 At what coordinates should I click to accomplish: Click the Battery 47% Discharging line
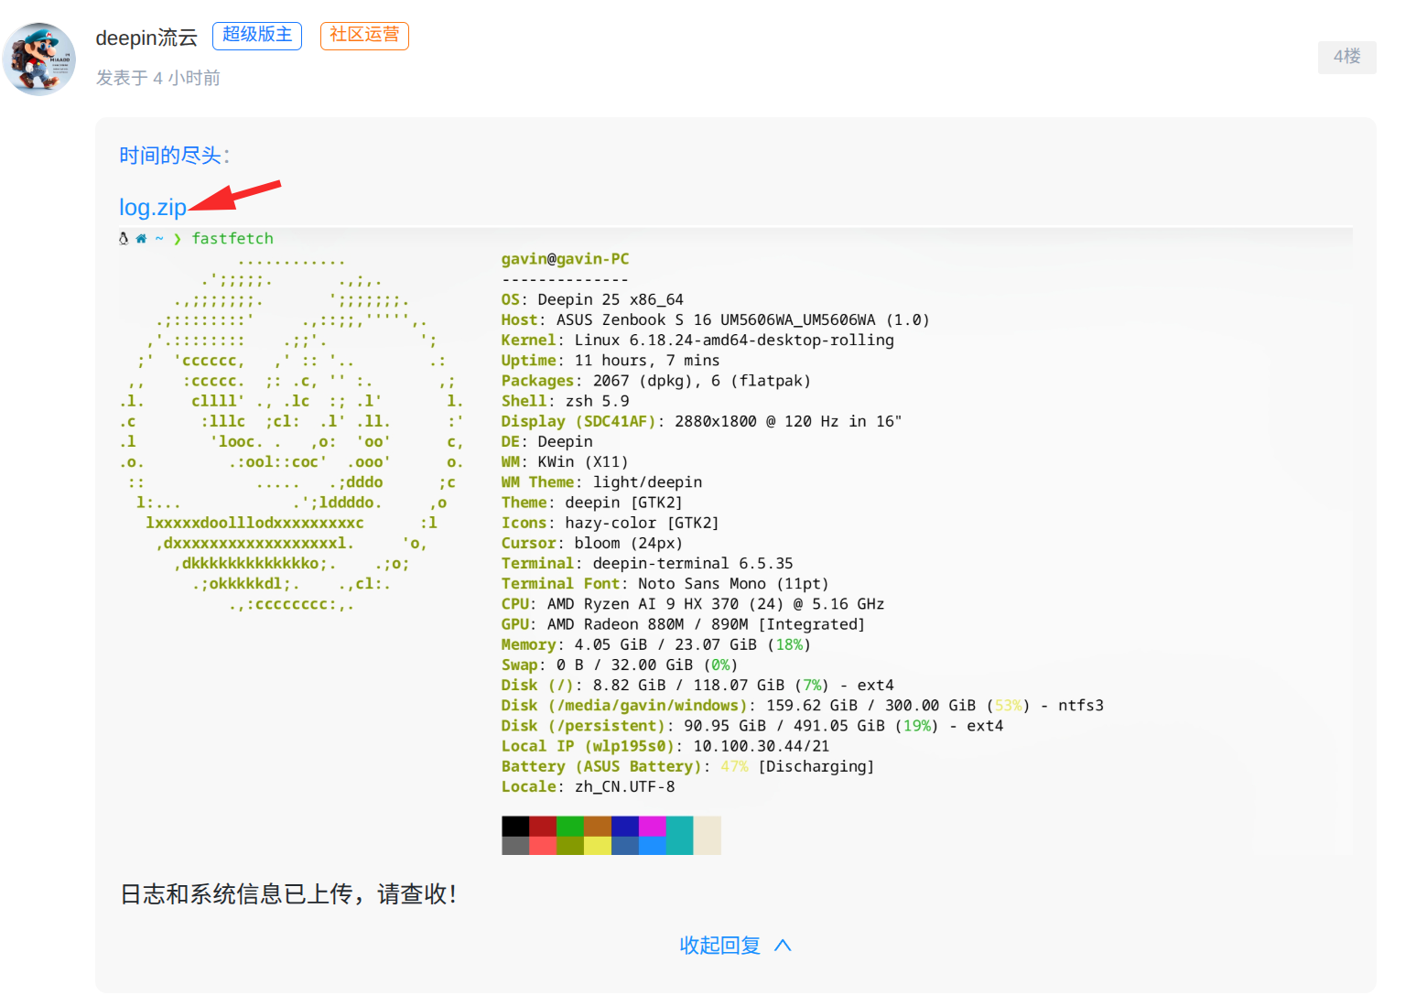[x=687, y=766]
